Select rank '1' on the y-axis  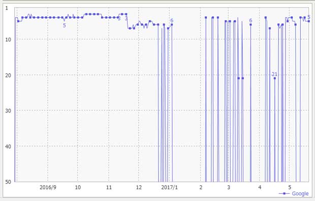(x=7, y=8)
